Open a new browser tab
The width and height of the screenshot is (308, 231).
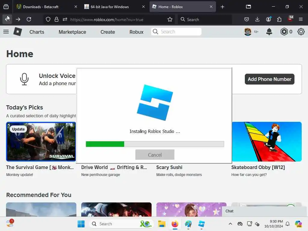click(222, 7)
